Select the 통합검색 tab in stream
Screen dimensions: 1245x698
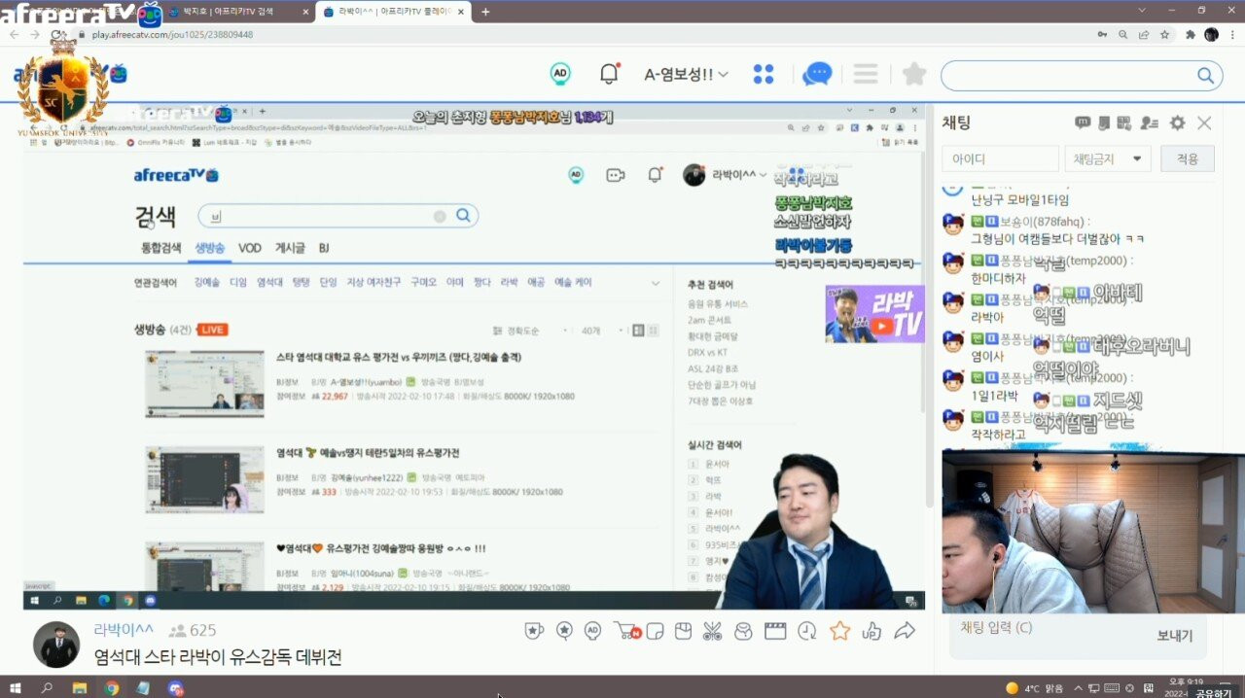point(161,248)
